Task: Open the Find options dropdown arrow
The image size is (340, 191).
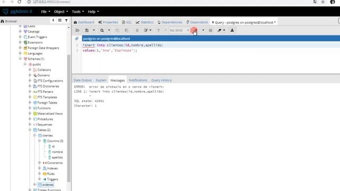Action: pyautogui.click(x=109, y=30)
